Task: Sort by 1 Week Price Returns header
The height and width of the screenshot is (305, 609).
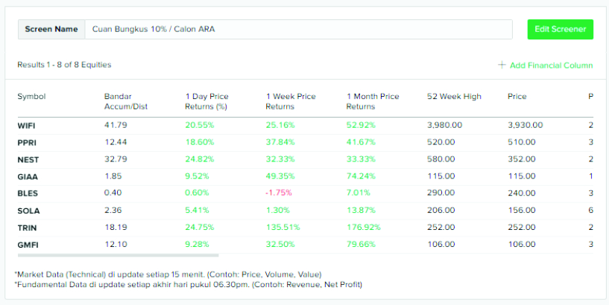Action: pyautogui.click(x=291, y=101)
